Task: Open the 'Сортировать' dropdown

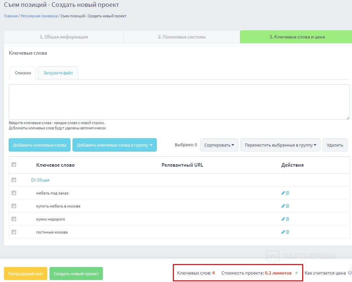Action: point(219,145)
